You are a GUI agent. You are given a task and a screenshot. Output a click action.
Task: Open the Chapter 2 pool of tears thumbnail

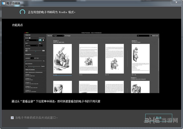[x=141, y=59]
